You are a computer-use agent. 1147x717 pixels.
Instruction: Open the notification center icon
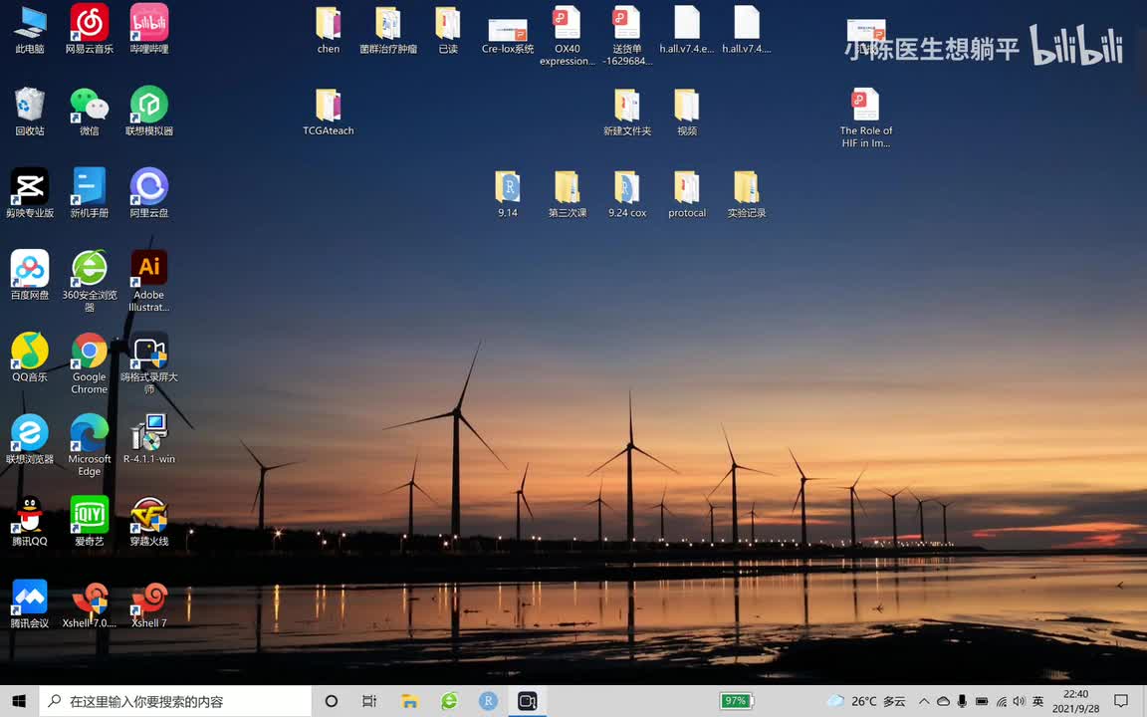click(x=1121, y=701)
